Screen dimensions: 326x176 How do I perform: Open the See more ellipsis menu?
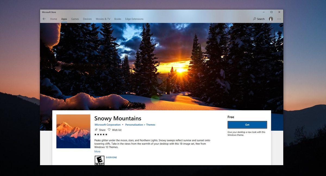pyautogui.click(x=279, y=19)
